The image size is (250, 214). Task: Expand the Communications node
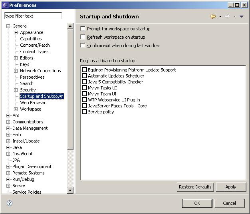[8, 122]
